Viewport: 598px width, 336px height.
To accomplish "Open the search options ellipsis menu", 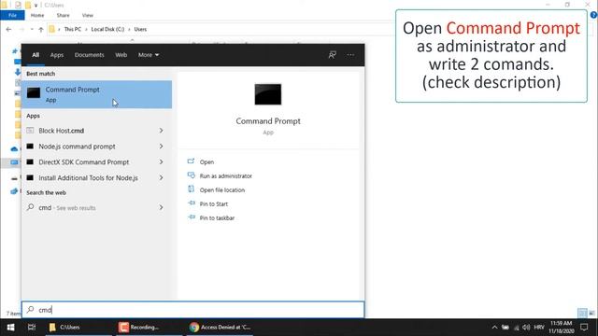I will tap(350, 55).
